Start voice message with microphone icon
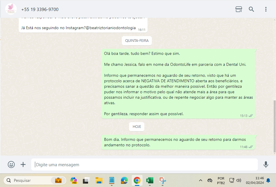 (266, 164)
